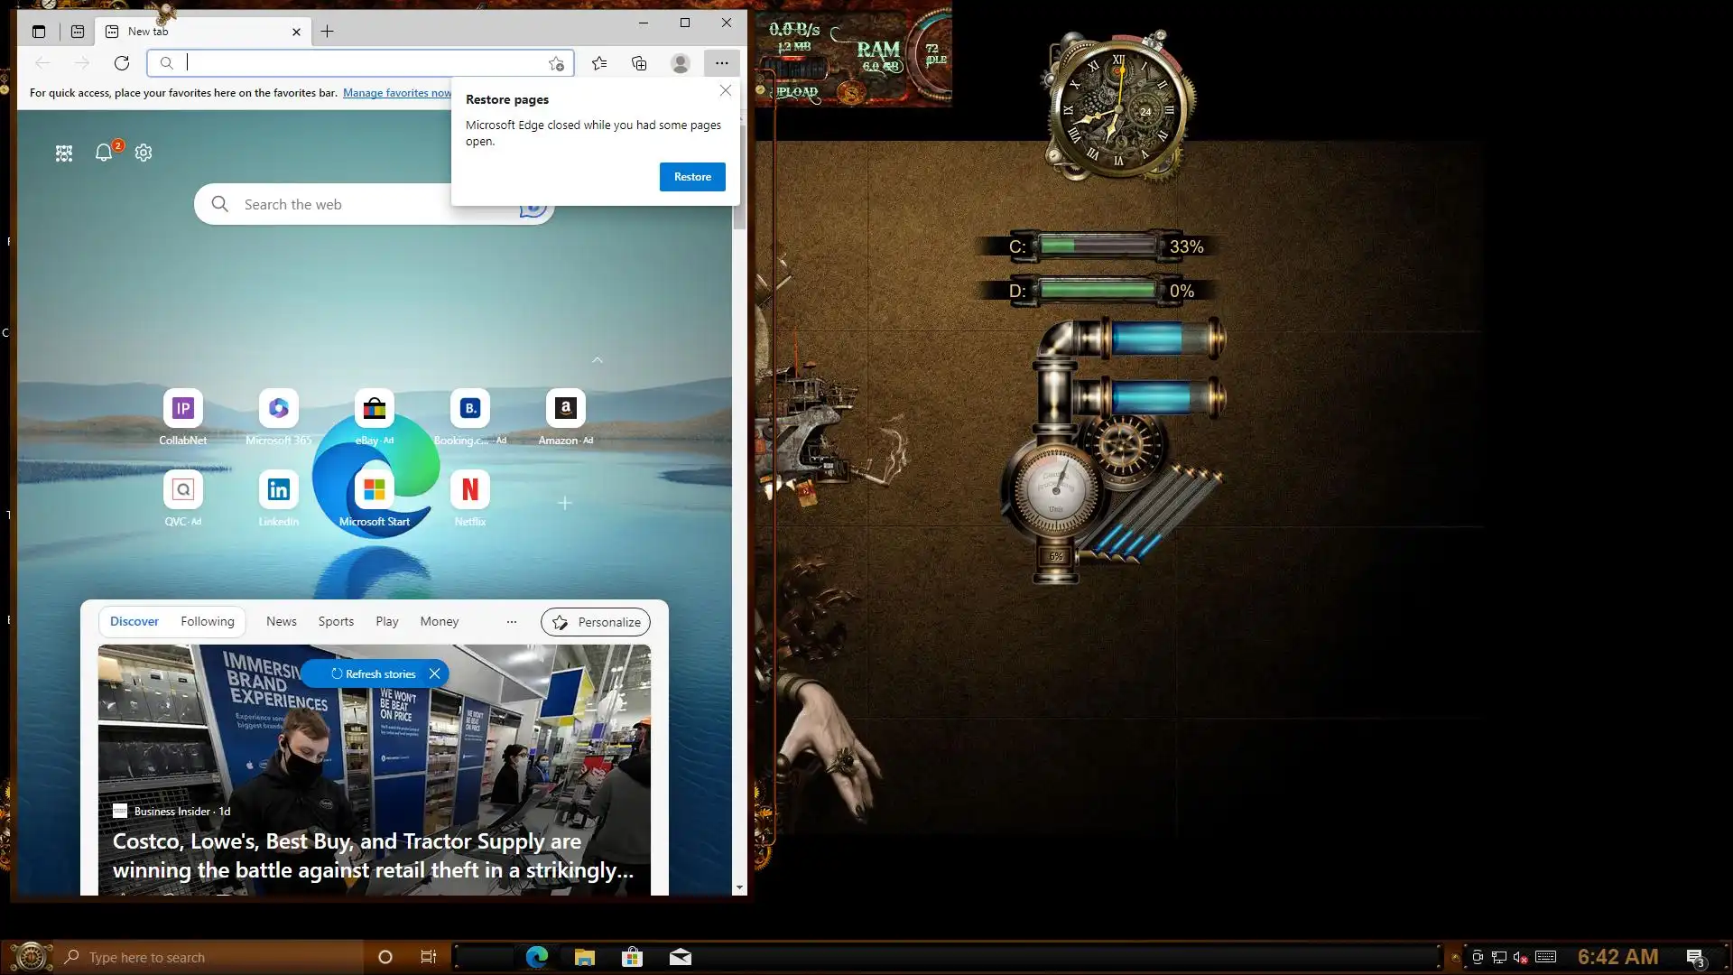Open the notifications bell icon
1733x975 pixels.
[x=104, y=153]
